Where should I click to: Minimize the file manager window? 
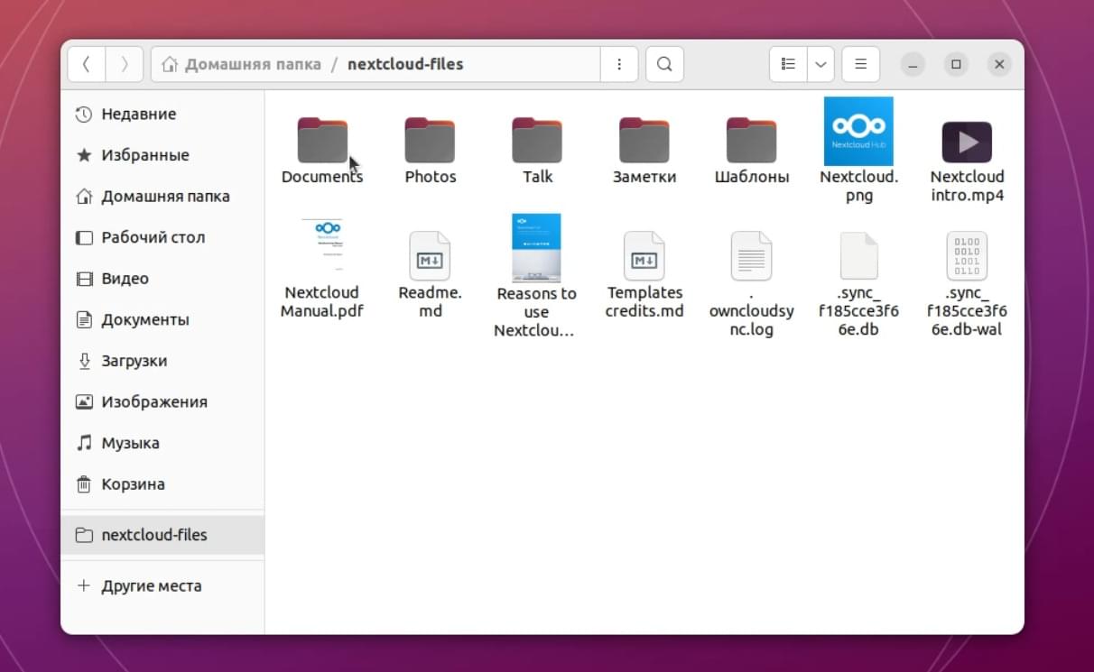point(913,64)
